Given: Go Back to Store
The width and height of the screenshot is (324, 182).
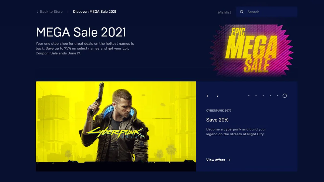Looking at the screenshot, I should [51, 12].
